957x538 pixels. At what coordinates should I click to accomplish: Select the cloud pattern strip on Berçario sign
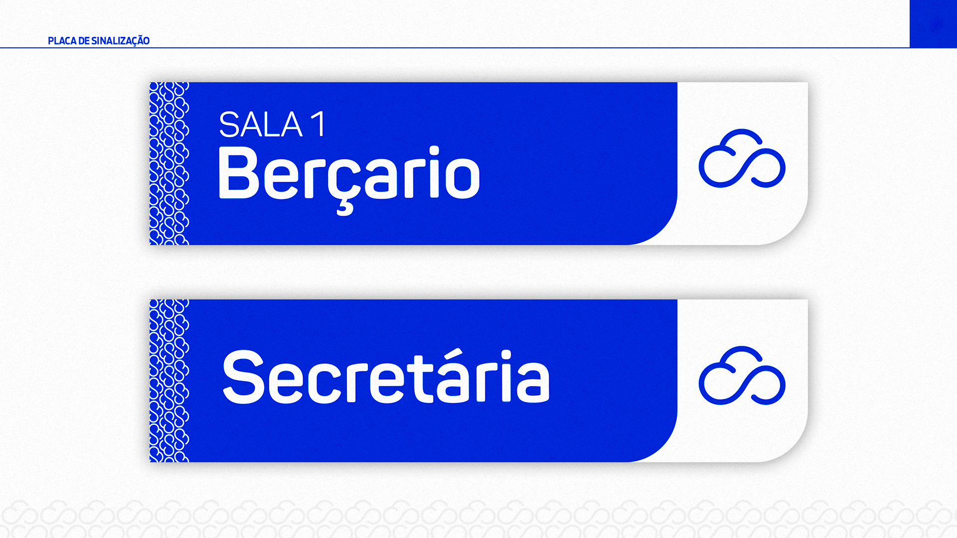coord(169,163)
